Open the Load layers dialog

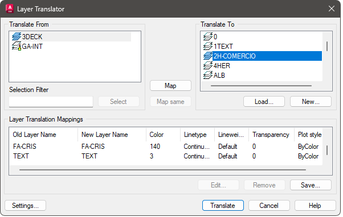click(x=264, y=102)
